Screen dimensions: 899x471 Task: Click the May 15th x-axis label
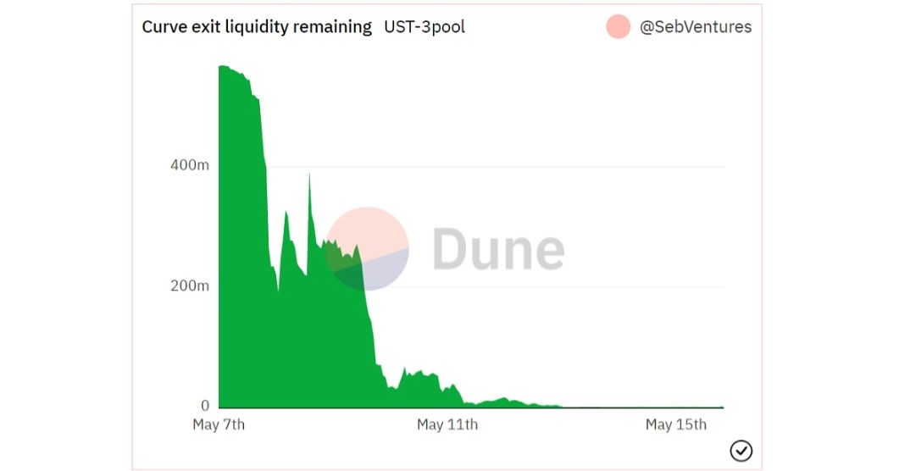(x=676, y=424)
